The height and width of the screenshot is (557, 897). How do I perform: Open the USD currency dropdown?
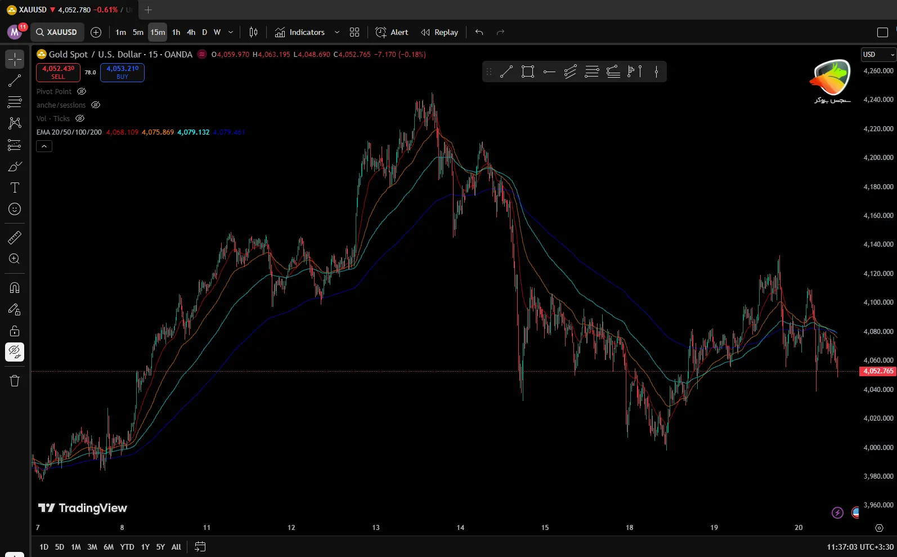click(x=878, y=55)
